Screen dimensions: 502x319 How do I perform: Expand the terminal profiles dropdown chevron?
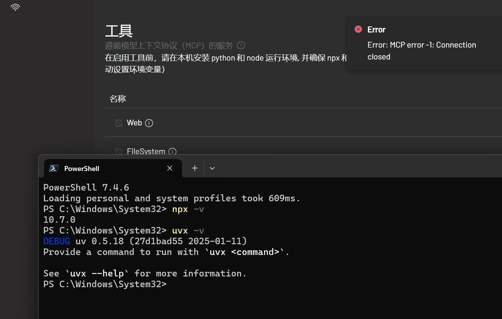[x=212, y=168]
